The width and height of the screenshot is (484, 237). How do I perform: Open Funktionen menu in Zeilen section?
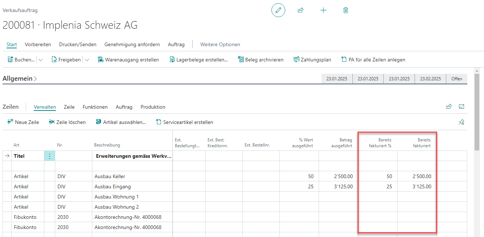(x=95, y=107)
